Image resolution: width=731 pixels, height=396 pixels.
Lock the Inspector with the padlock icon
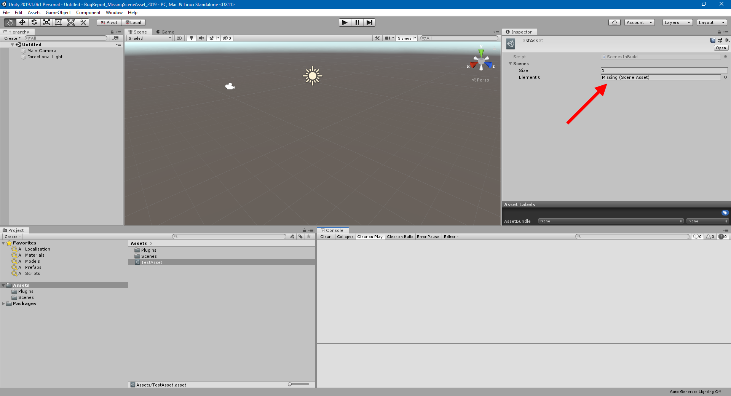pyautogui.click(x=719, y=32)
